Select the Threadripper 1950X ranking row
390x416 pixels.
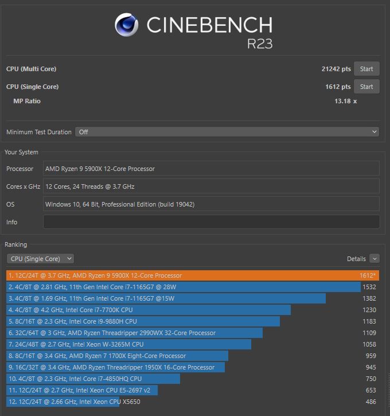click(x=193, y=367)
